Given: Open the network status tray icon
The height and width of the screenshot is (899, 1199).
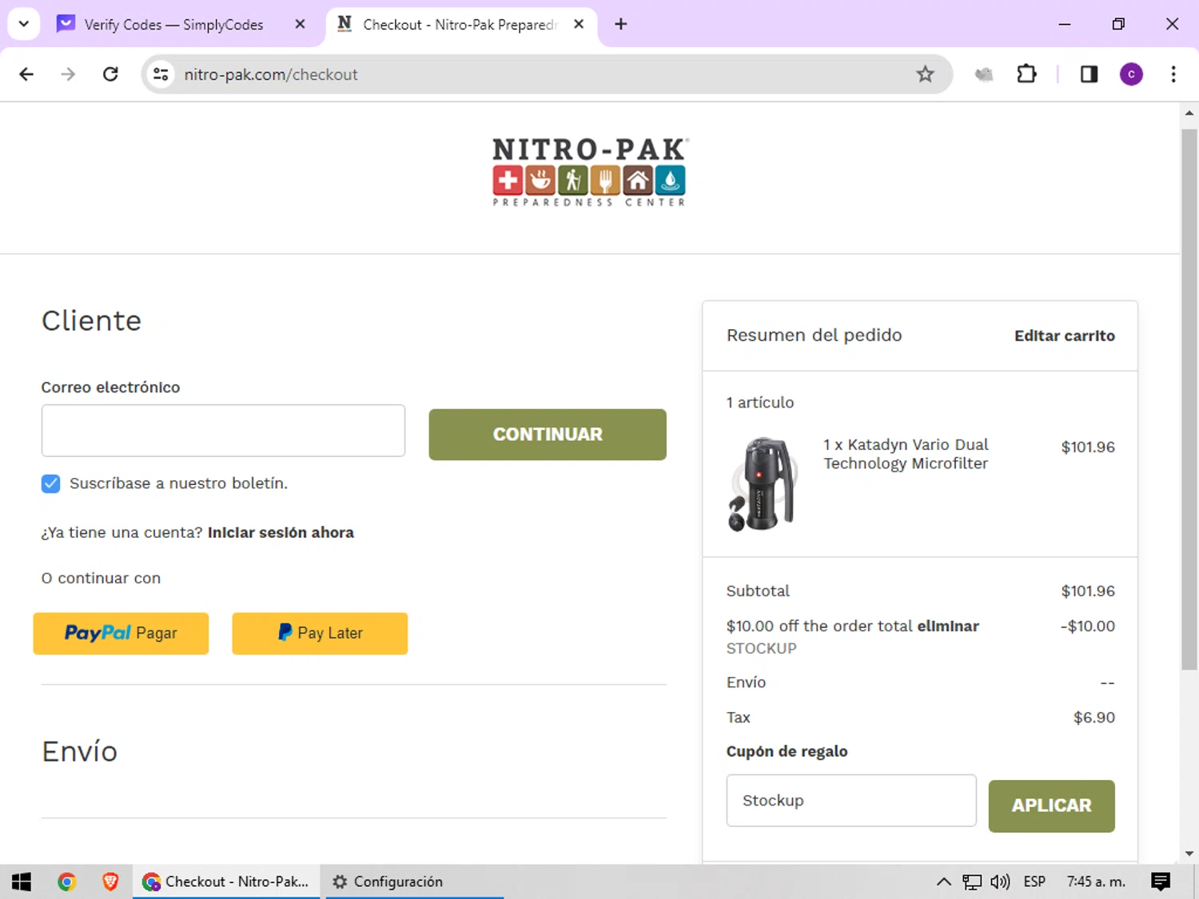Looking at the screenshot, I should tap(972, 881).
